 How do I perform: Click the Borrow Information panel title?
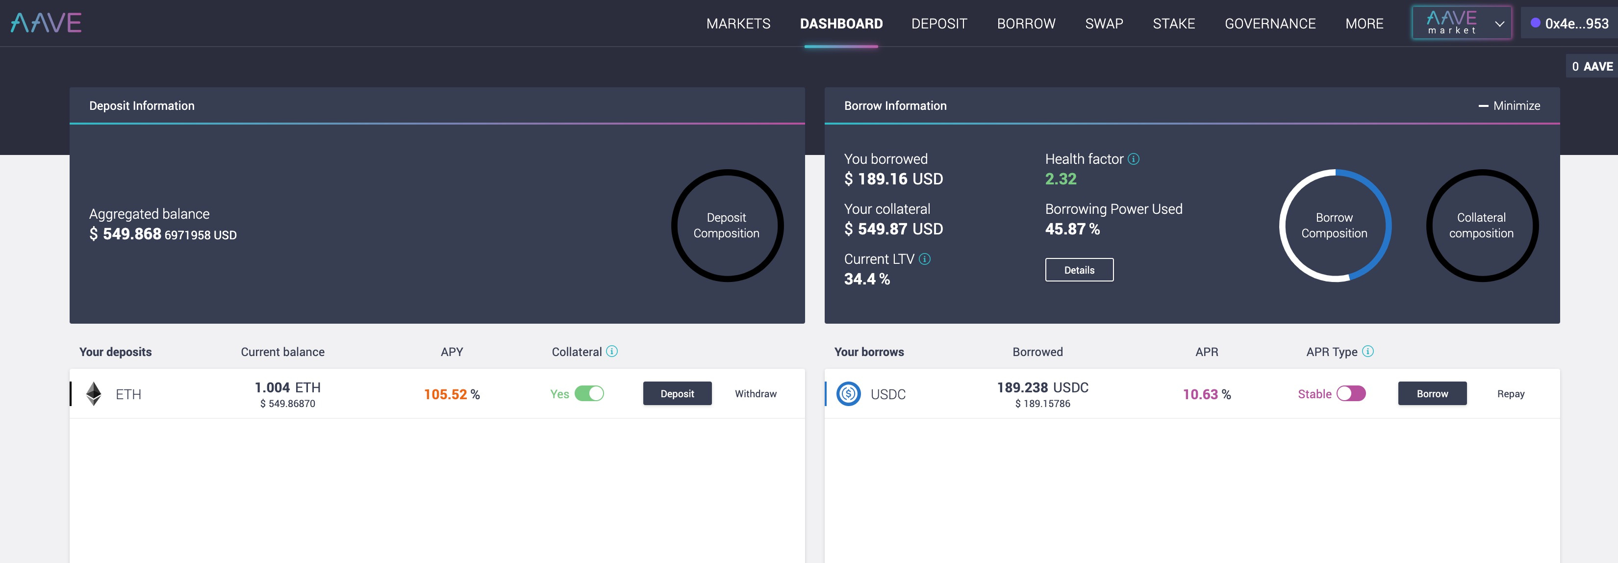point(895,106)
